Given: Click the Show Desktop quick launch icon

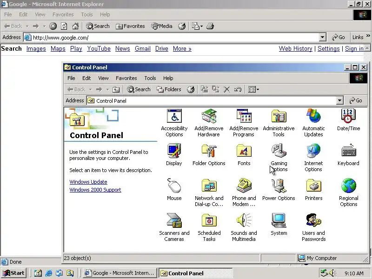Looking at the screenshot, I should point(38,273).
